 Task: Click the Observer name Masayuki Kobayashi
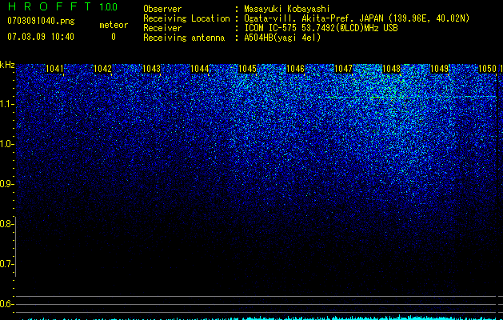point(287,10)
